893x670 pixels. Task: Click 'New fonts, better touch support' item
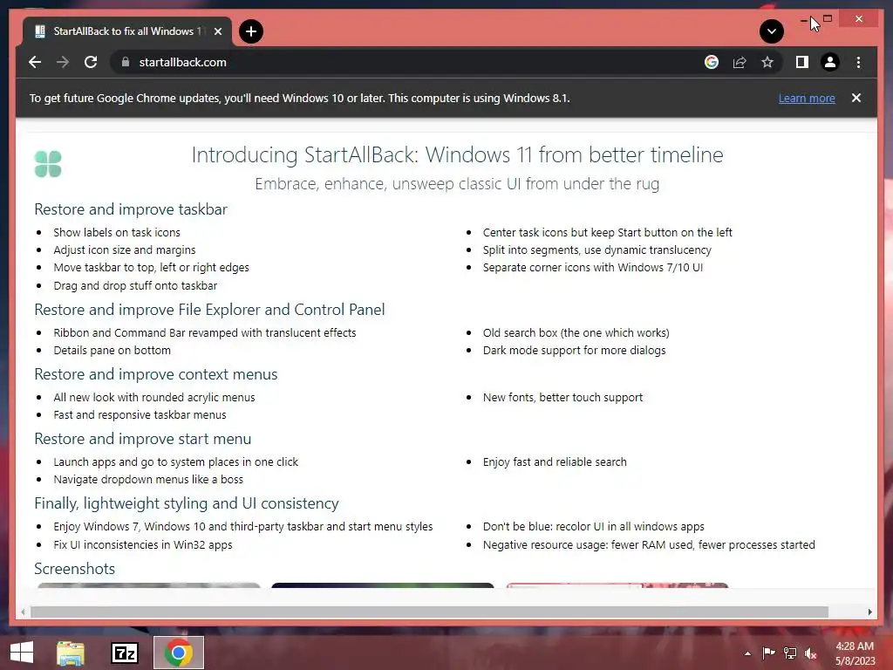(562, 397)
